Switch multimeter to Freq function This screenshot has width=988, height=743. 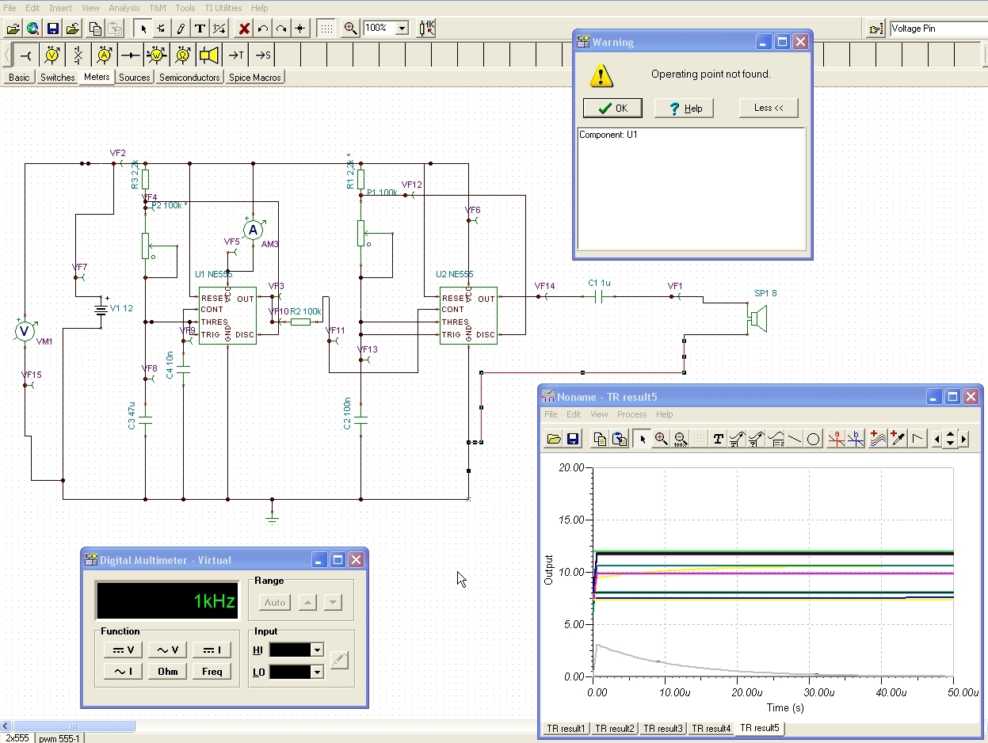coord(212,671)
